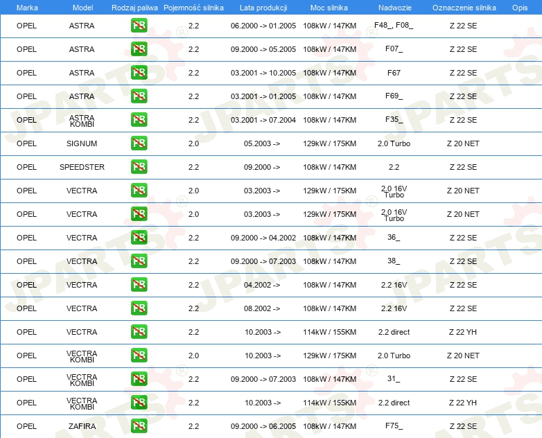Click date range 09.2000 -> 06.2005
Screen dimensions: 542x438
263,426
